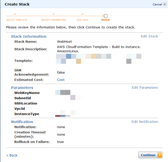The width and height of the screenshot is (168, 162).
Task: Select the Review wizard step label
Action: click(x=106, y=20)
